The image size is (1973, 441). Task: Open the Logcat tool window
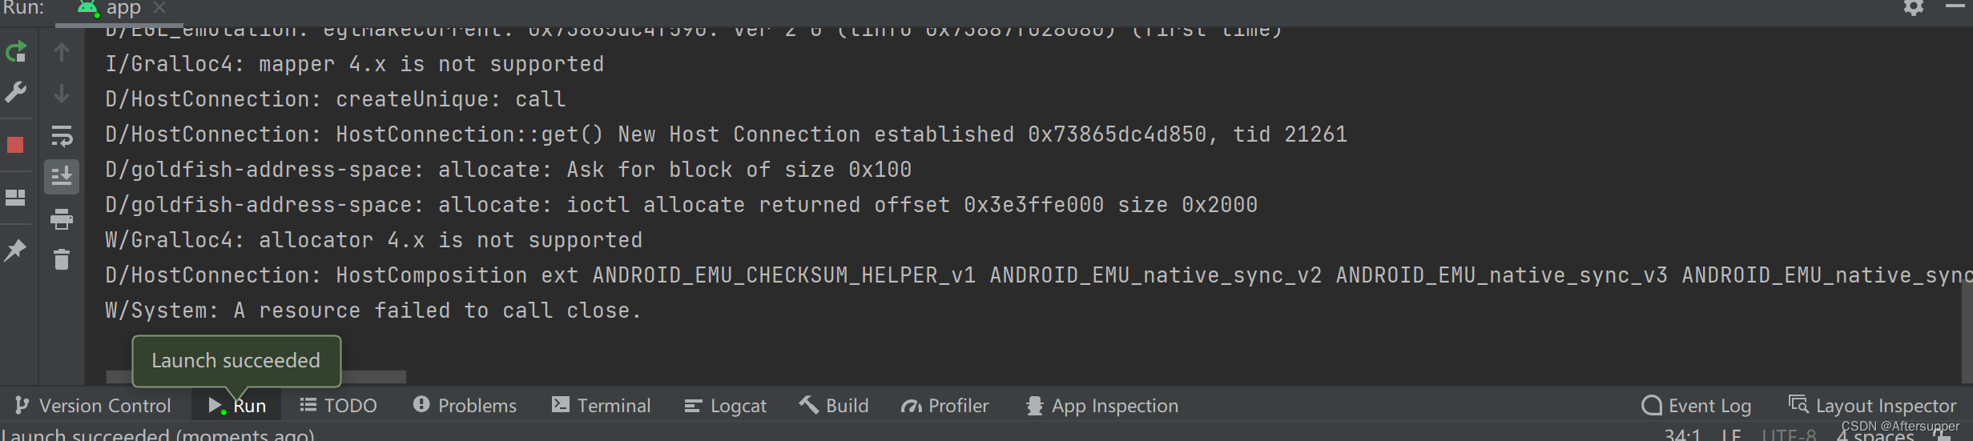(726, 406)
